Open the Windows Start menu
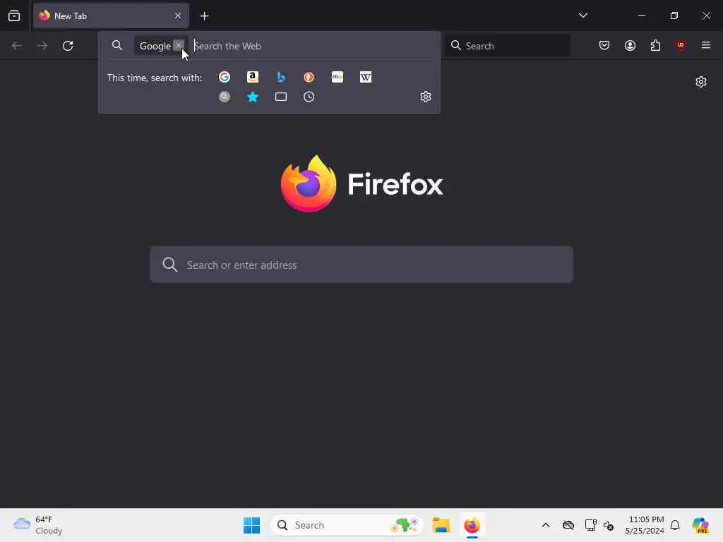The width and height of the screenshot is (723, 542). tap(252, 525)
